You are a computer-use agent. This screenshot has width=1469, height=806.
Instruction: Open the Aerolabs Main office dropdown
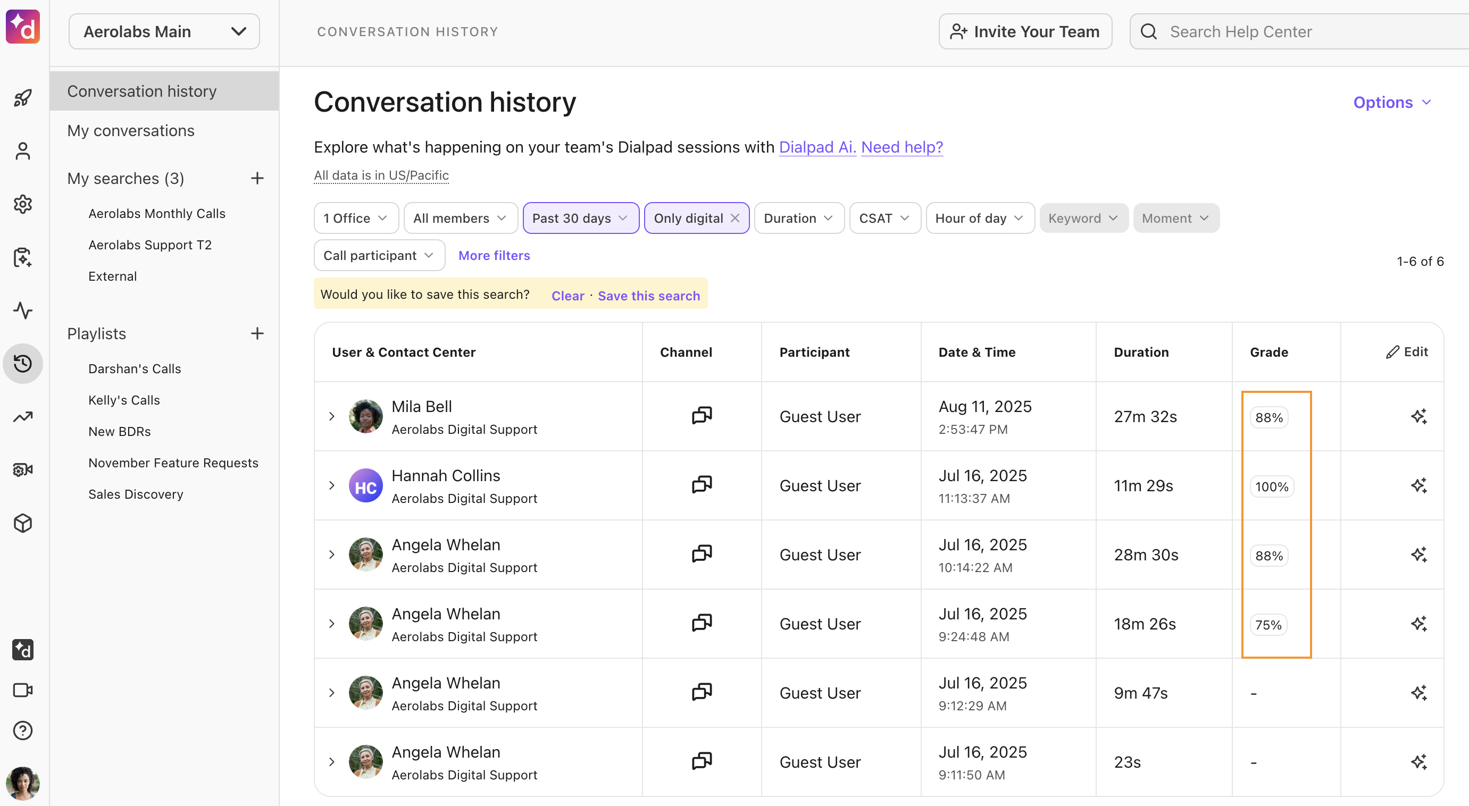164,31
